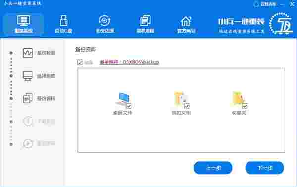Viewport: 297px width, 187px height.
Task: Close the reinstall tool window
Action: point(293,4)
